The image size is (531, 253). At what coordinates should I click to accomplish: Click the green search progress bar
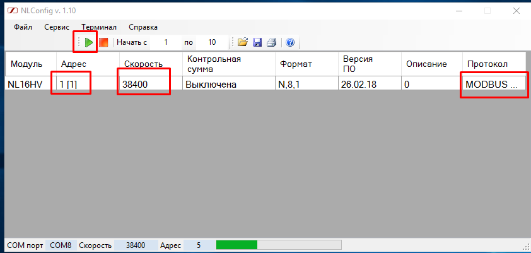[x=278, y=245]
